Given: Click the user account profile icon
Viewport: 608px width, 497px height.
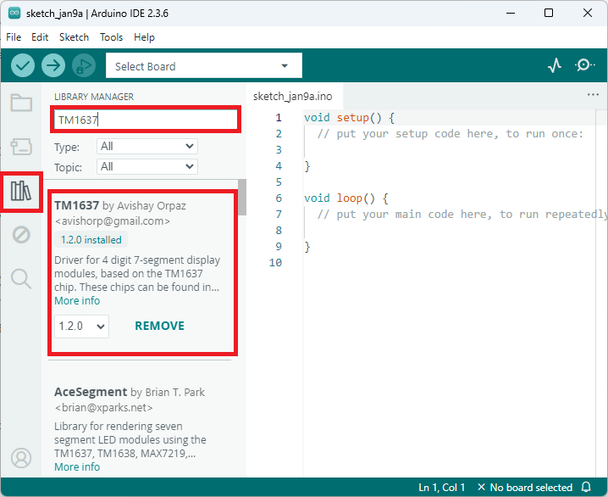Looking at the screenshot, I should (21, 458).
